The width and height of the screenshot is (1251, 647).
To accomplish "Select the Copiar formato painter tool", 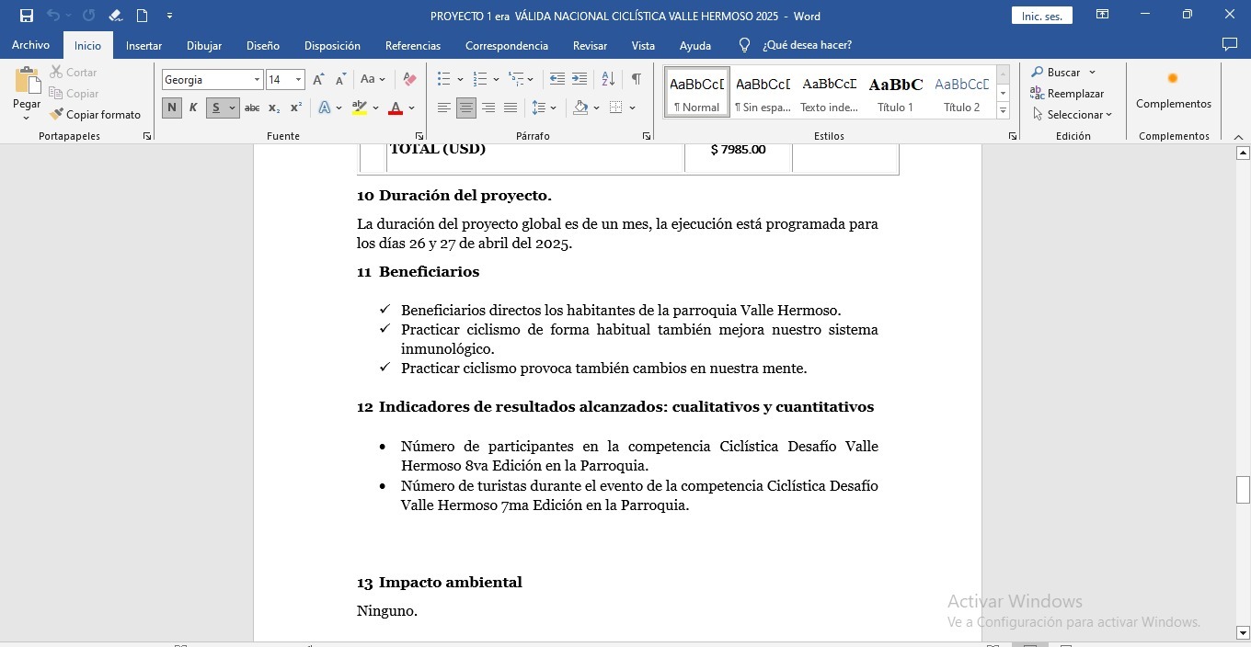I will pyautogui.click(x=96, y=115).
